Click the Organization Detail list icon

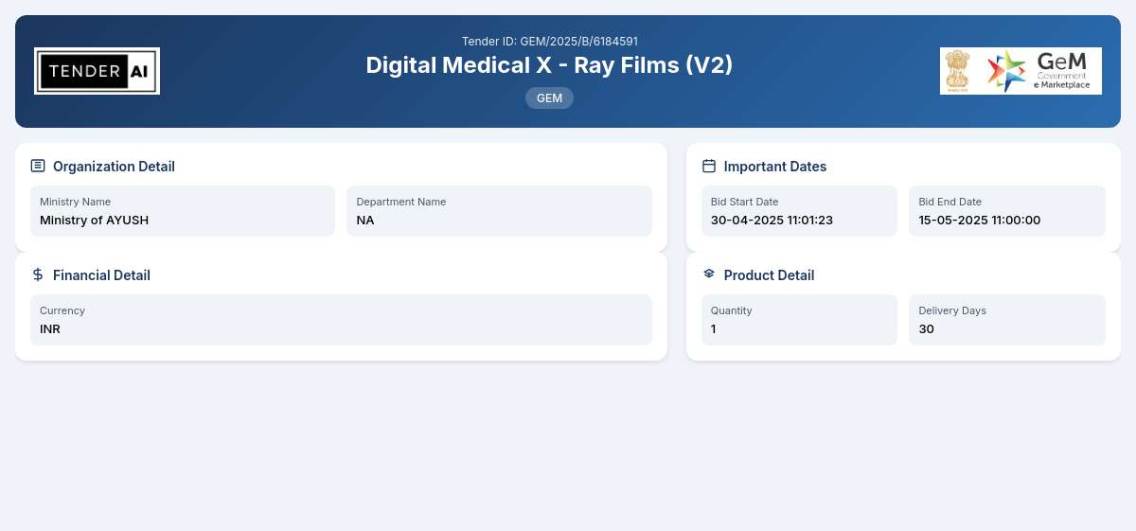tap(38, 166)
